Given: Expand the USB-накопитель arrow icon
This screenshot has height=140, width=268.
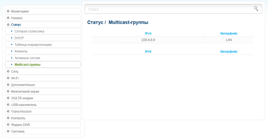Looking at the screenshot, I should point(8,105).
